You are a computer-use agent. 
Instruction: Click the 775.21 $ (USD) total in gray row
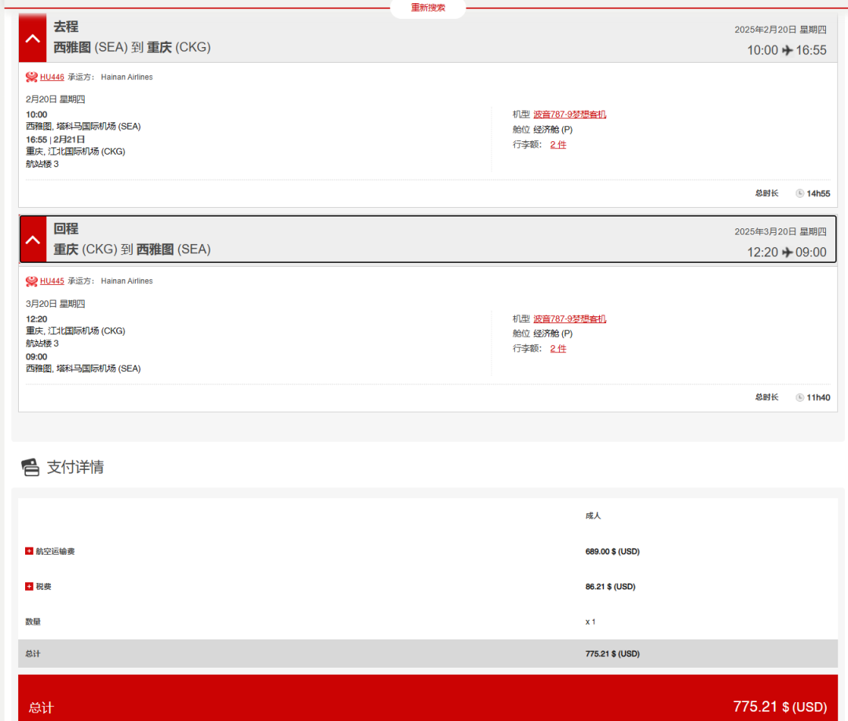[x=612, y=654]
